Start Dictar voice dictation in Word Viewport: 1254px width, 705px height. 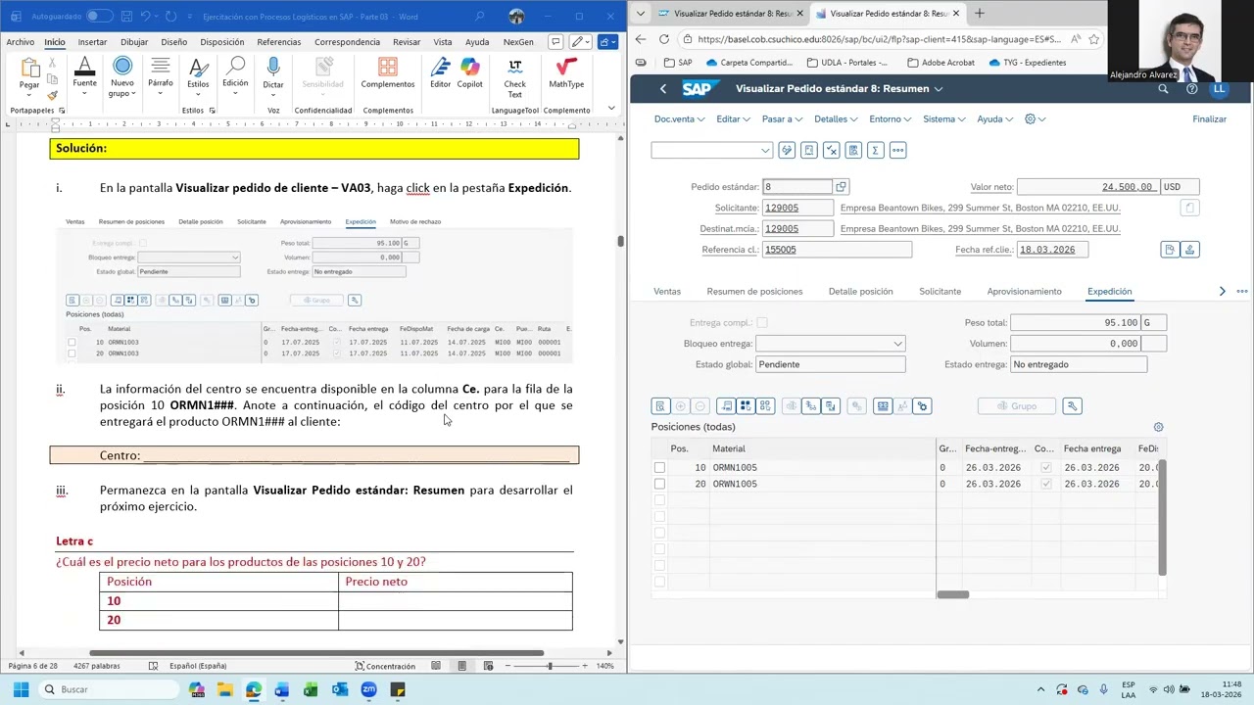coord(273,72)
